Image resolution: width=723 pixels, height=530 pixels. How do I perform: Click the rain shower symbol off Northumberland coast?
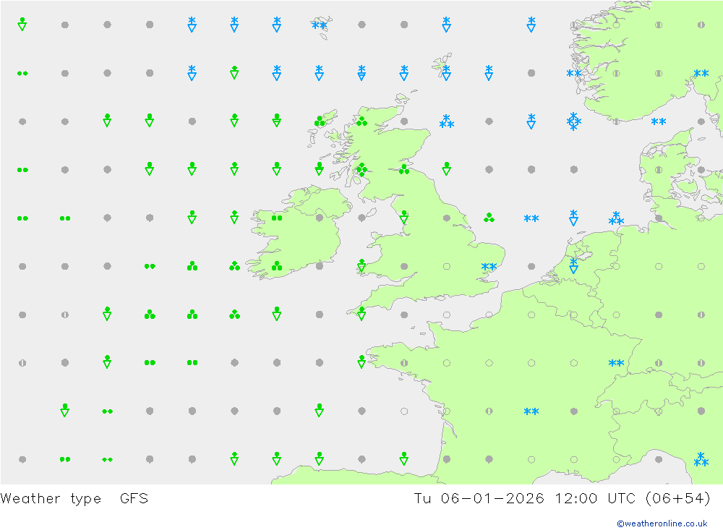coord(446,169)
